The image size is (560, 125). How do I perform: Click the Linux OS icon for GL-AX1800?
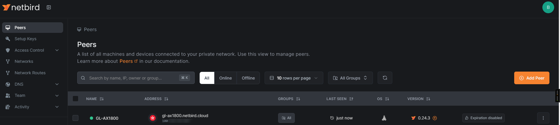[384, 118]
